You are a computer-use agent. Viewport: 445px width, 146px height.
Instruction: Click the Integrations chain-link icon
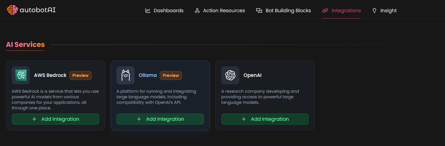click(x=325, y=11)
